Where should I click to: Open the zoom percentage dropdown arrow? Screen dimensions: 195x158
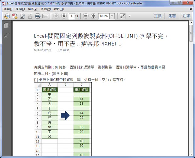(112, 16)
